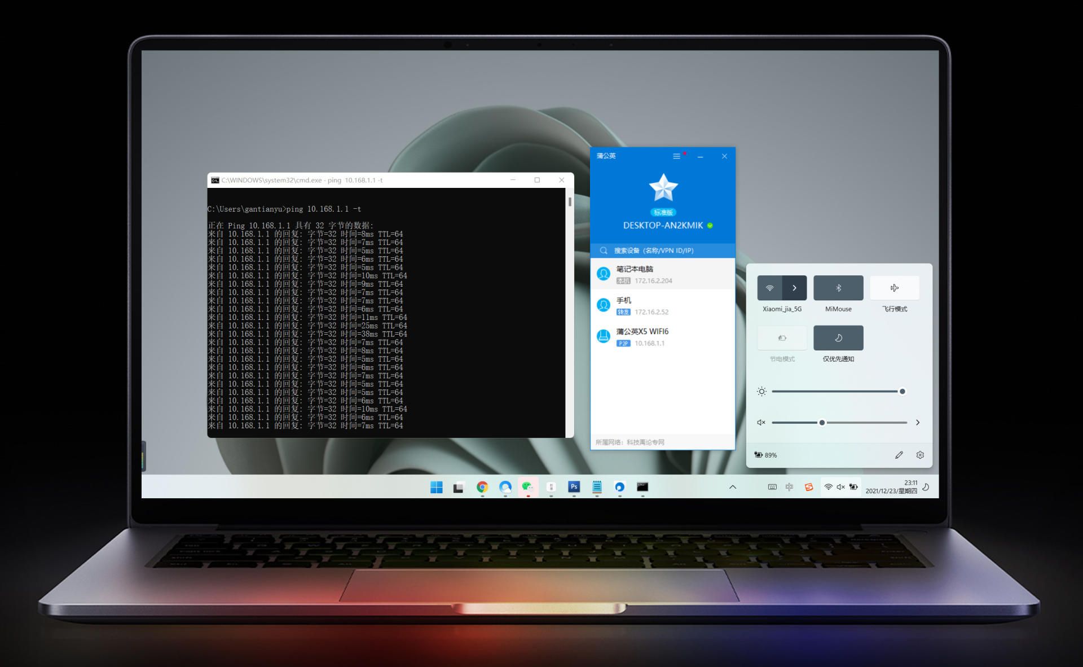Select the 手机 device row
This screenshot has height=667, width=1083.
point(663,305)
